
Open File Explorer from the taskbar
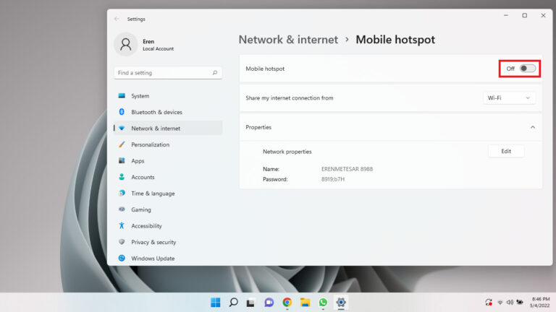tap(305, 303)
